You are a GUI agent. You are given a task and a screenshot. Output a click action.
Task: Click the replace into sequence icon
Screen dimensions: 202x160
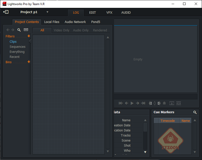click(178, 103)
